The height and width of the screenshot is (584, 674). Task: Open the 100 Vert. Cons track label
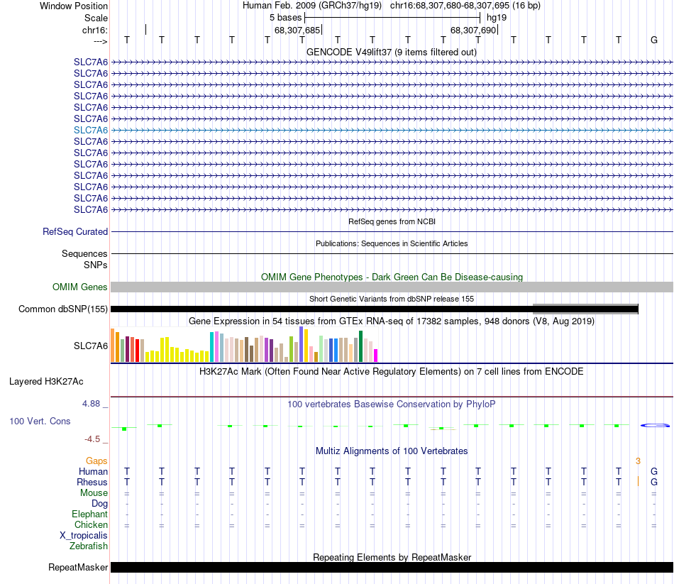point(40,421)
